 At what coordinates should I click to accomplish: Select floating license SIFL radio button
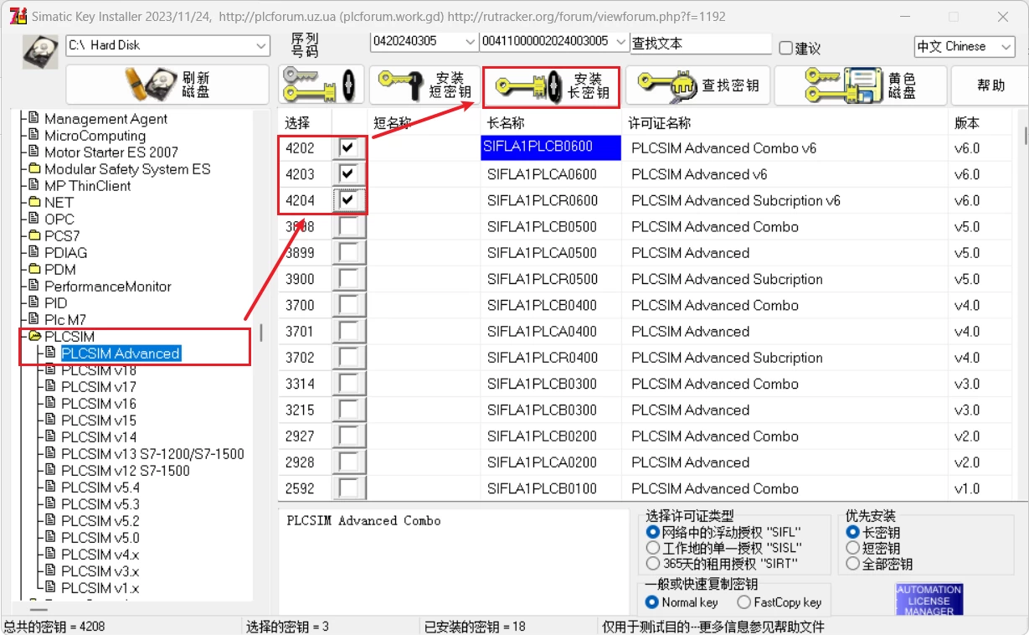[x=652, y=532]
